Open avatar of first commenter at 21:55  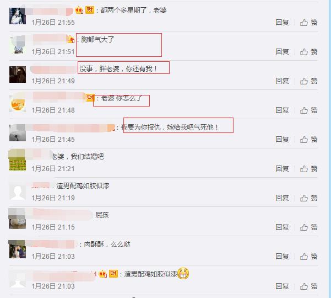(x=18, y=16)
